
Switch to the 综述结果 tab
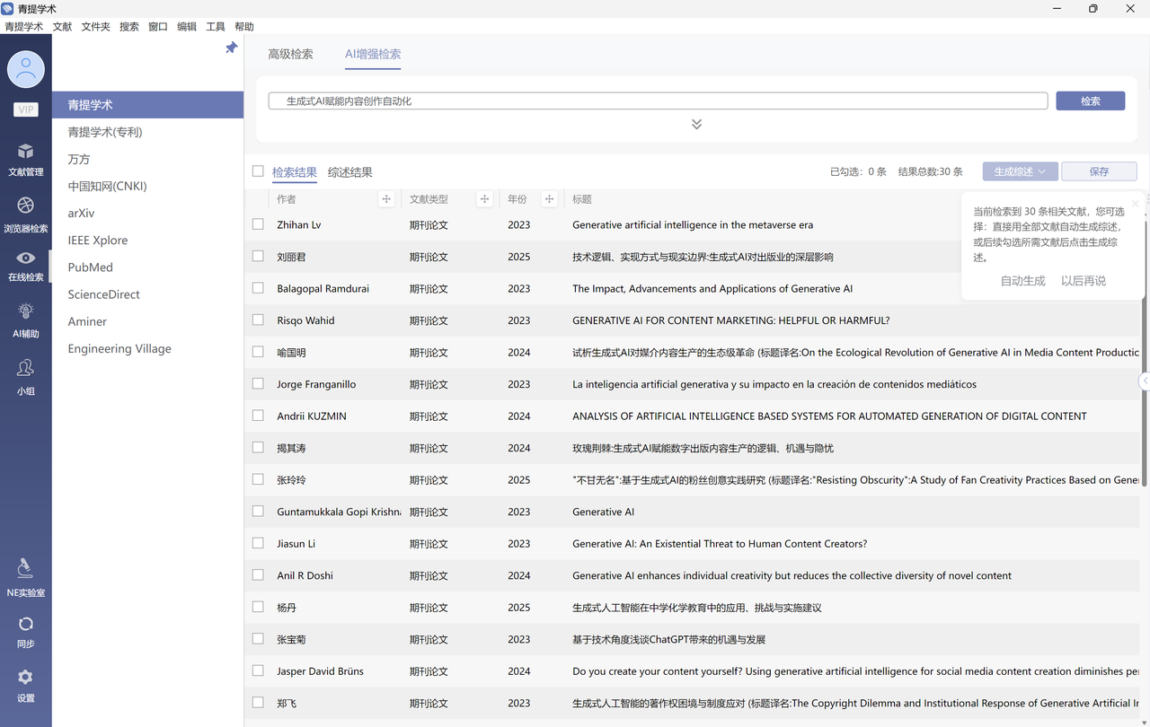pos(350,172)
